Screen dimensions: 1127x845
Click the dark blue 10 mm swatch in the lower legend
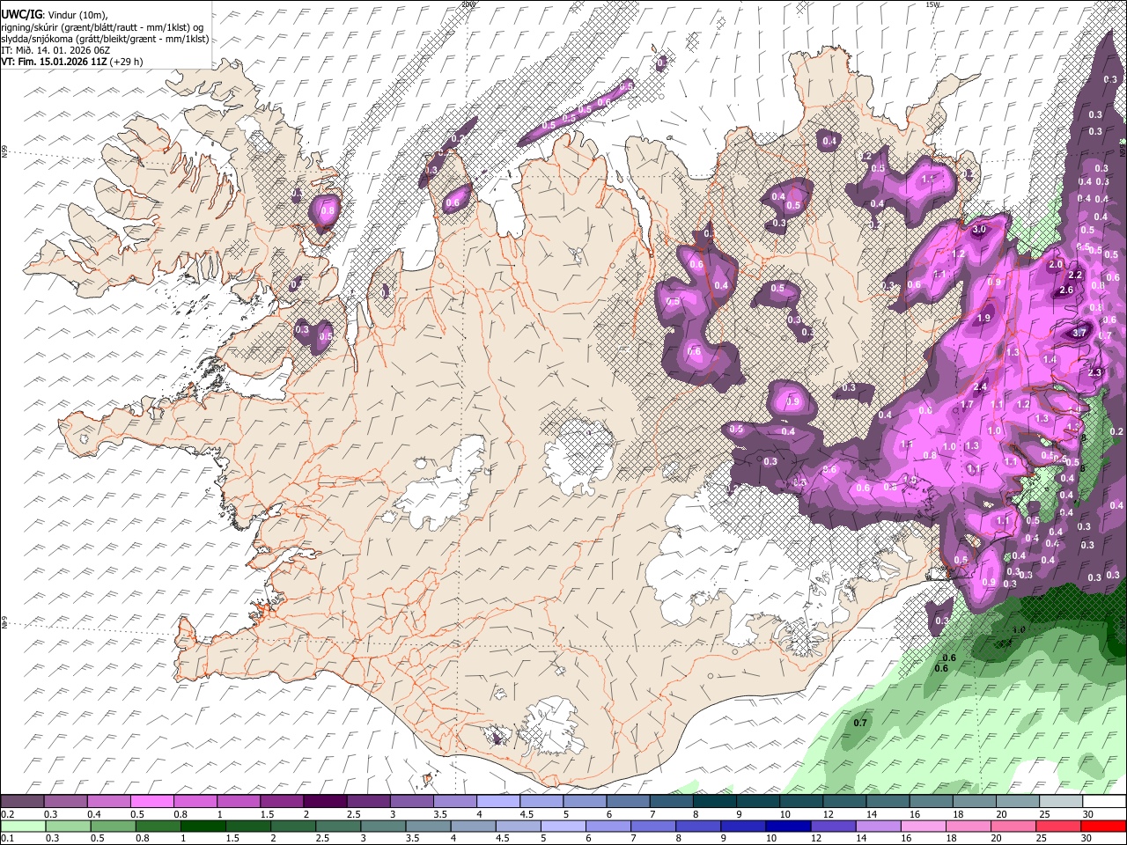pos(787,826)
